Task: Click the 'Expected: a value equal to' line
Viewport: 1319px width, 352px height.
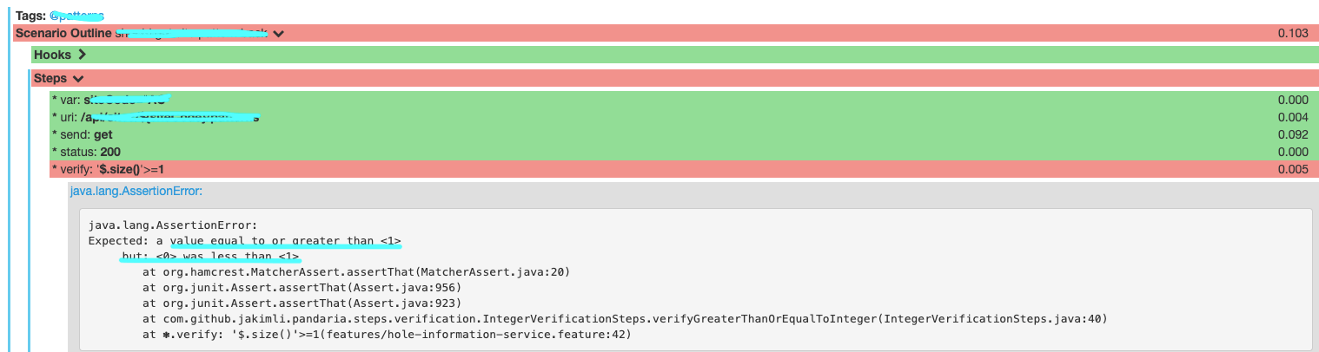Action: [x=245, y=240]
